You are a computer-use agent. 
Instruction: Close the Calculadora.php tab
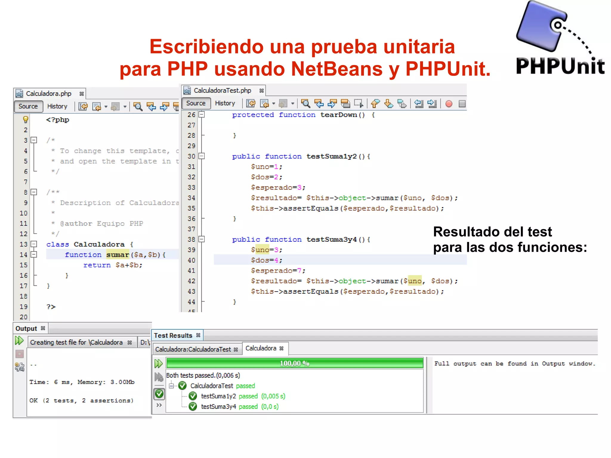tap(81, 94)
